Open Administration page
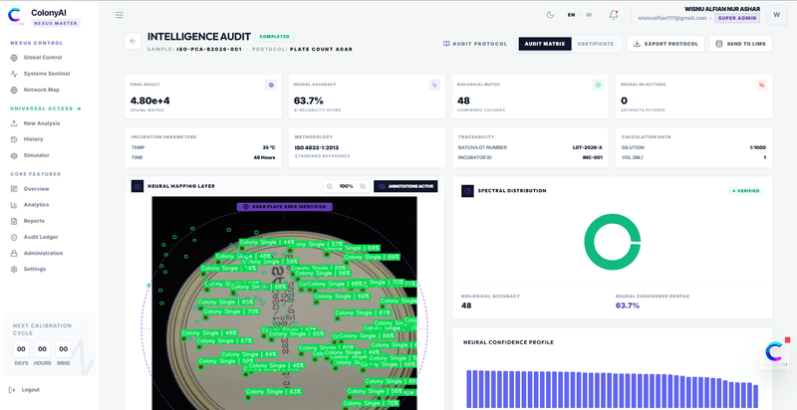 pyautogui.click(x=43, y=253)
